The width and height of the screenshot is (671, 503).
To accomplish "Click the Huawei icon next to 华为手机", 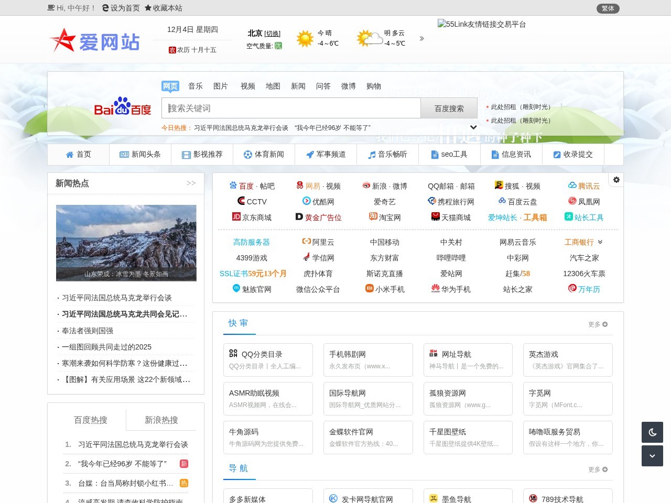I will [x=435, y=289].
